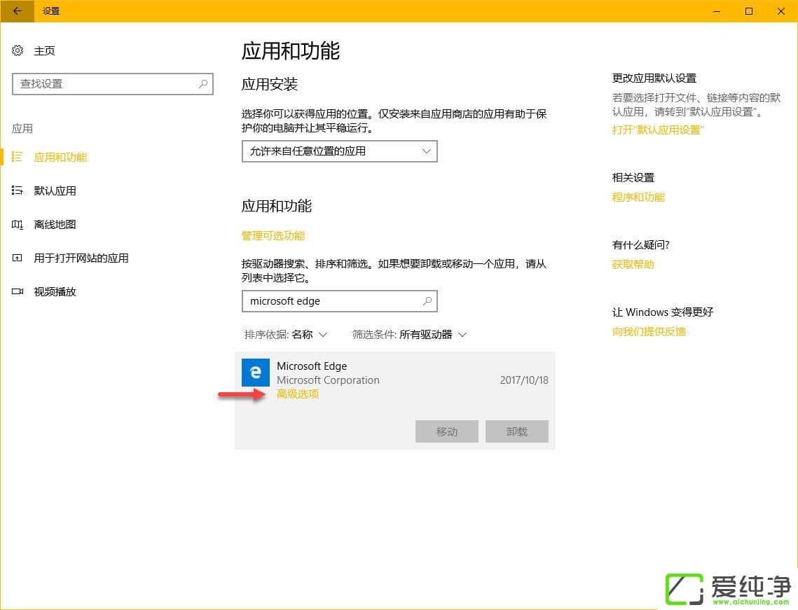
Task: Click the 移动 button
Action: pyautogui.click(x=446, y=431)
